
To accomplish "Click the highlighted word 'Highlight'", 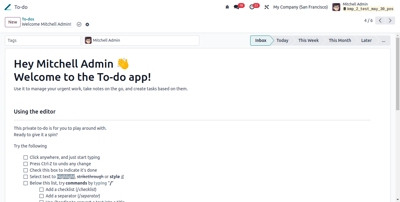I will [66, 177].
